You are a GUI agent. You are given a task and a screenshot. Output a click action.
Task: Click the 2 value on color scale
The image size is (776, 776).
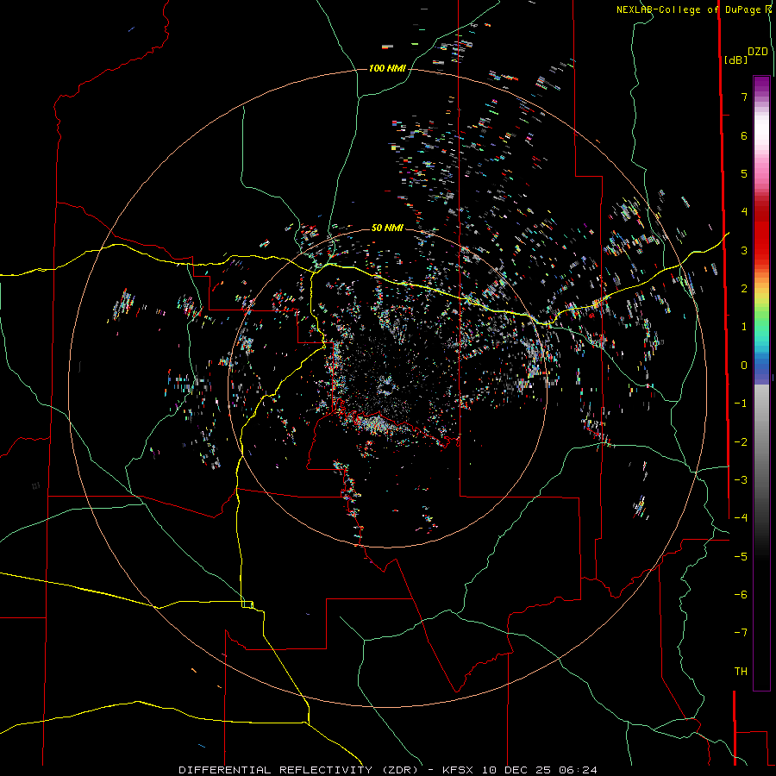click(744, 289)
